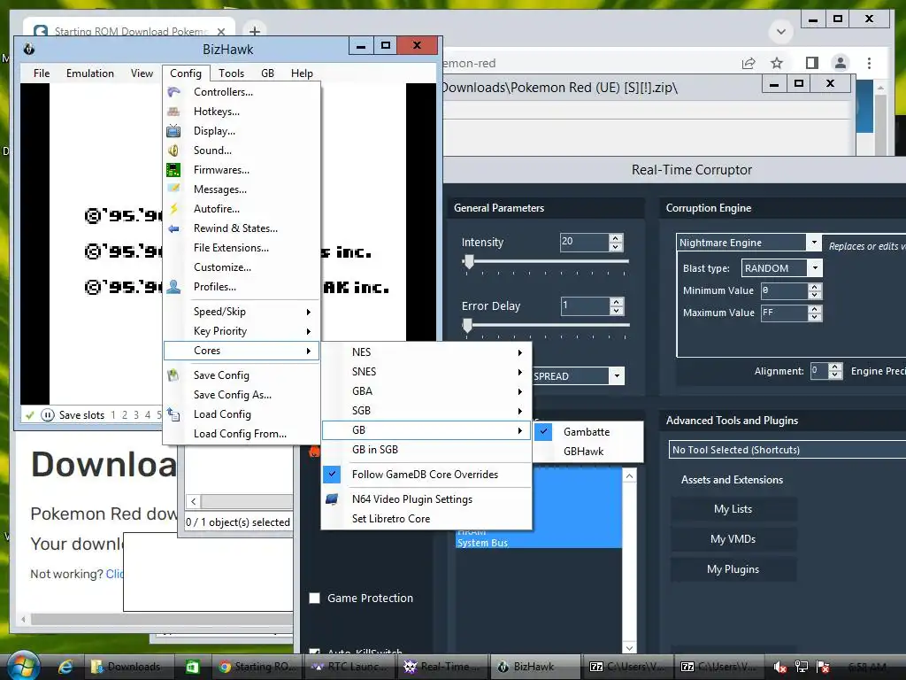Open BizHawk Emulation menu

point(90,73)
